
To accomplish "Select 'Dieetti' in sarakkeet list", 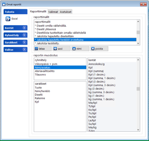I will 60,95.
